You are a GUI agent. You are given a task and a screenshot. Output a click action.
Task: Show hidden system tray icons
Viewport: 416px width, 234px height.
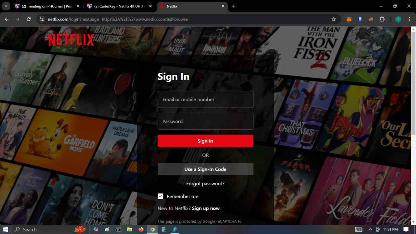[x=370, y=229]
